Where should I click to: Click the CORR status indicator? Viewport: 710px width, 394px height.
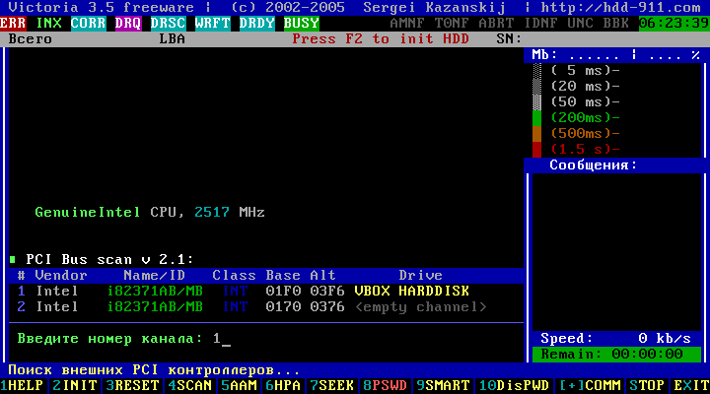[x=89, y=23]
